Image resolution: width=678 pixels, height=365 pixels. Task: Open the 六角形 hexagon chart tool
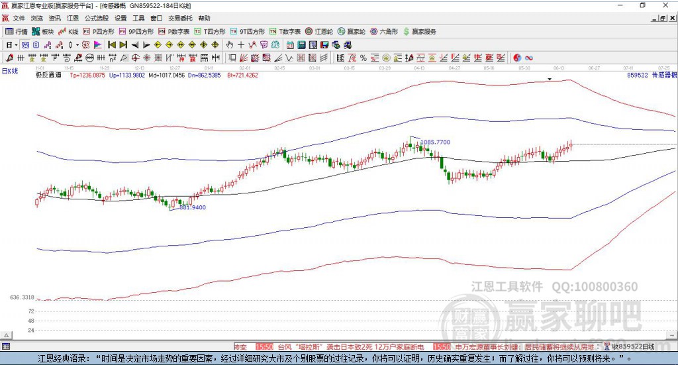pos(384,32)
